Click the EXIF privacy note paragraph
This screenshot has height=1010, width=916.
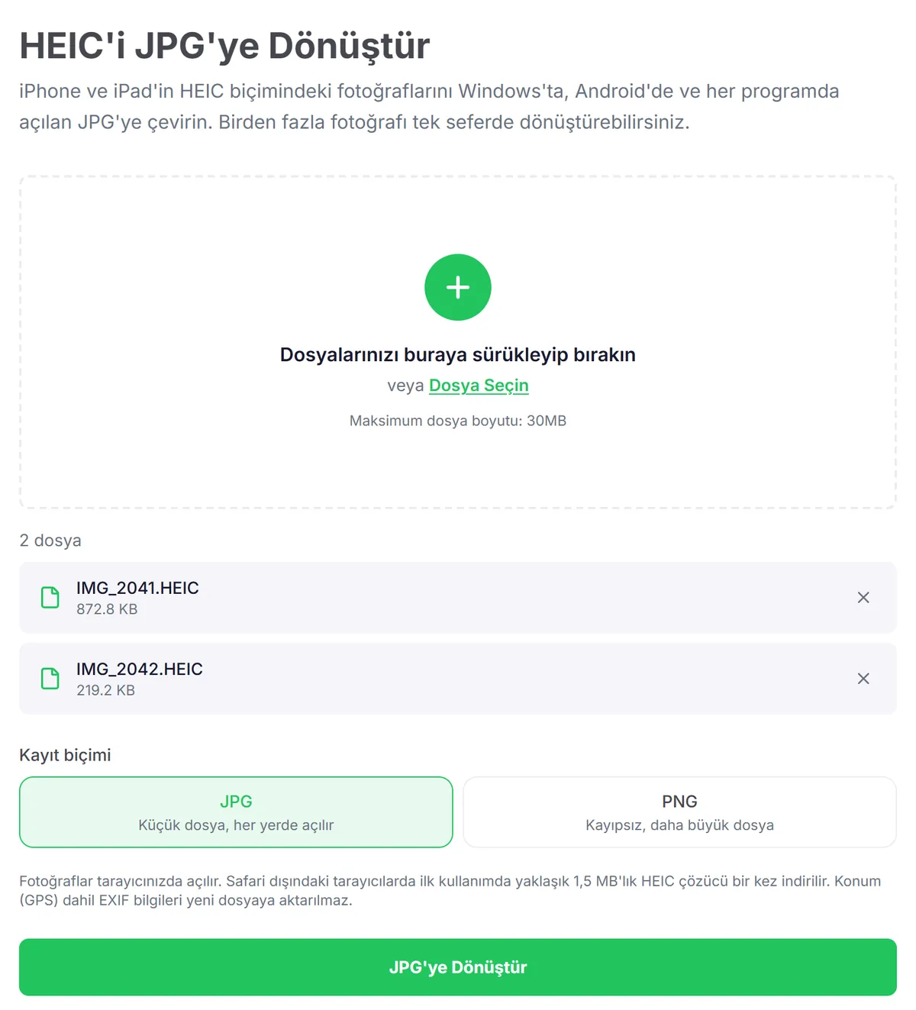[450, 891]
